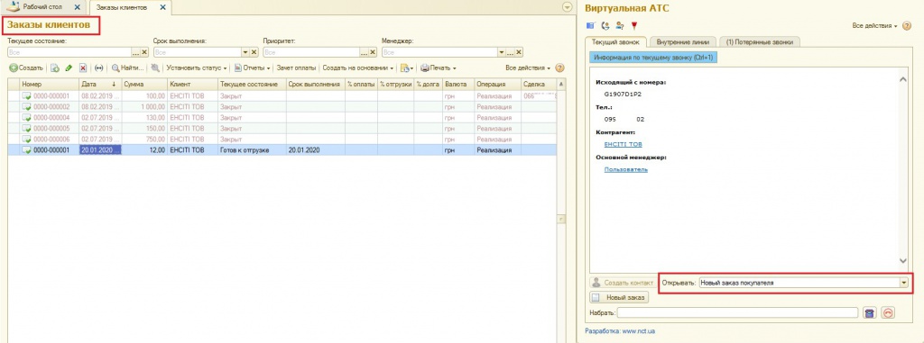
Task: Open the Установить статус dropdown
Action: pyautogui.click(x=196, y=68)
